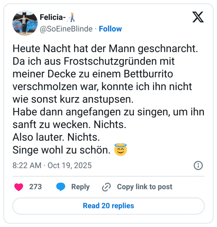Click the 8:22 AM · Oct 19, 2025 timestamp
This screenshot has width=217, height=227.
[x=52, y=166]
